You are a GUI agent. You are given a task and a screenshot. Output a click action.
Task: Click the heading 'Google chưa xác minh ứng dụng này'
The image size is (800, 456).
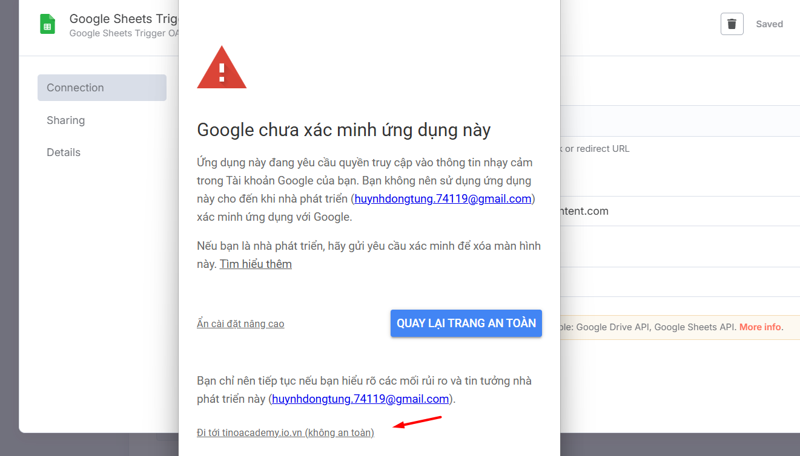pyautogui.click(x=344, y=130)
